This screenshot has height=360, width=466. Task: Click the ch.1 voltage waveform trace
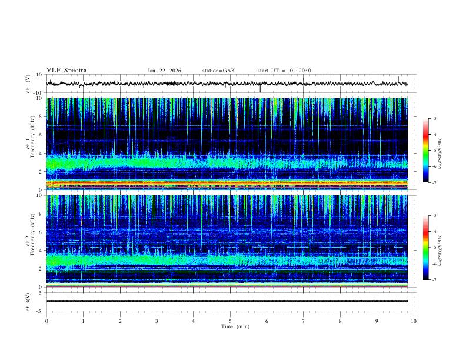click(227, 84)
